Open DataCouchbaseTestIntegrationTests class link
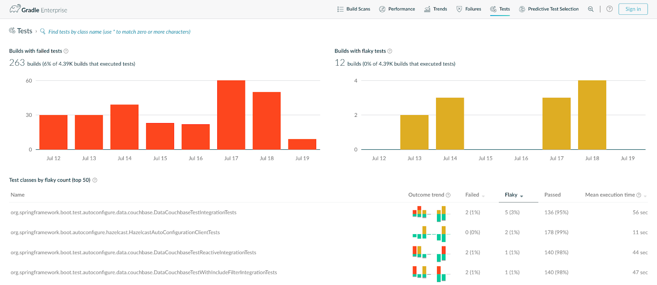This screenshot has height=285, width=657. pos(123,212)
